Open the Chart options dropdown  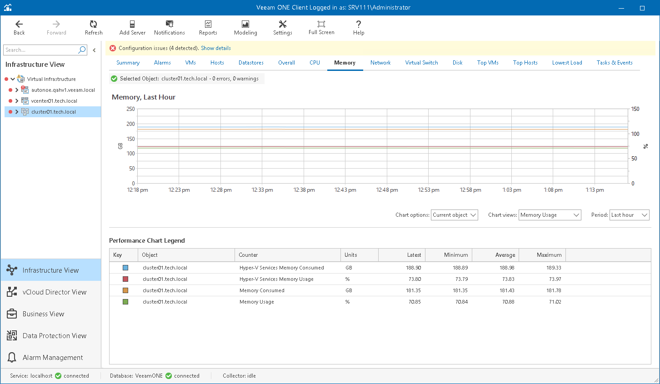454,215
